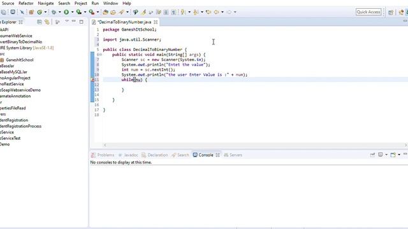Open the Run menu
408x229 pixels.
95,3
